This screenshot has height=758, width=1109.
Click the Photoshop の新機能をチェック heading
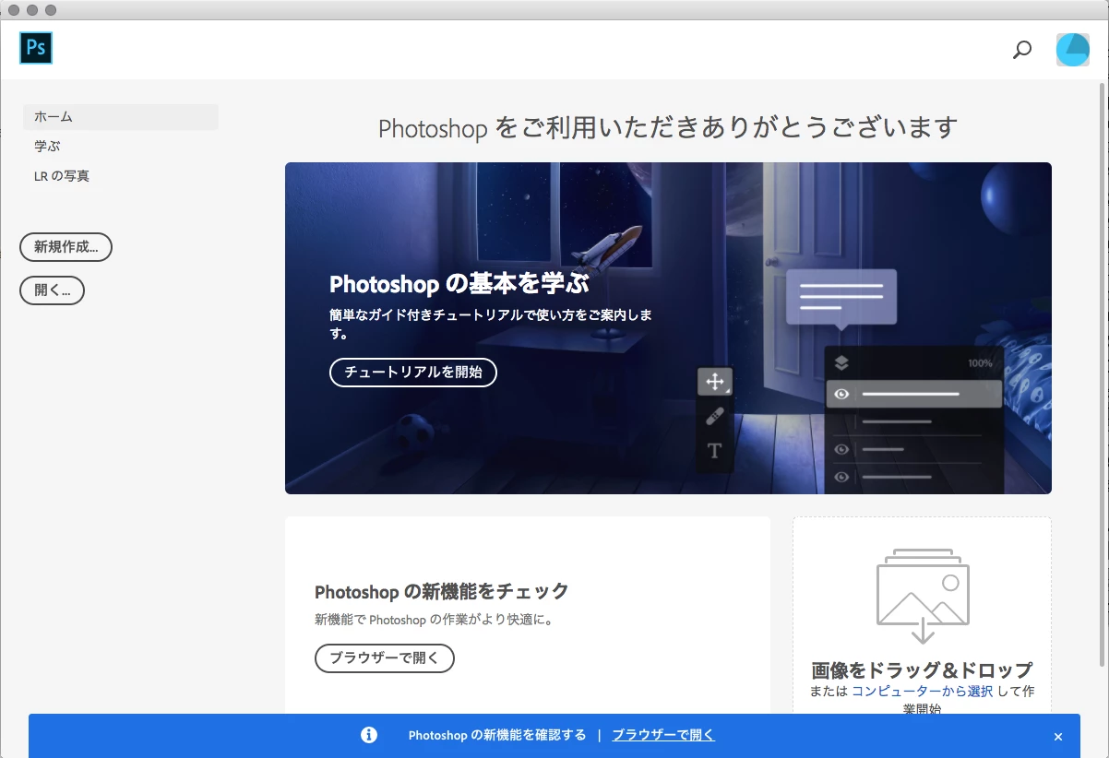click(x=442, y=591)
